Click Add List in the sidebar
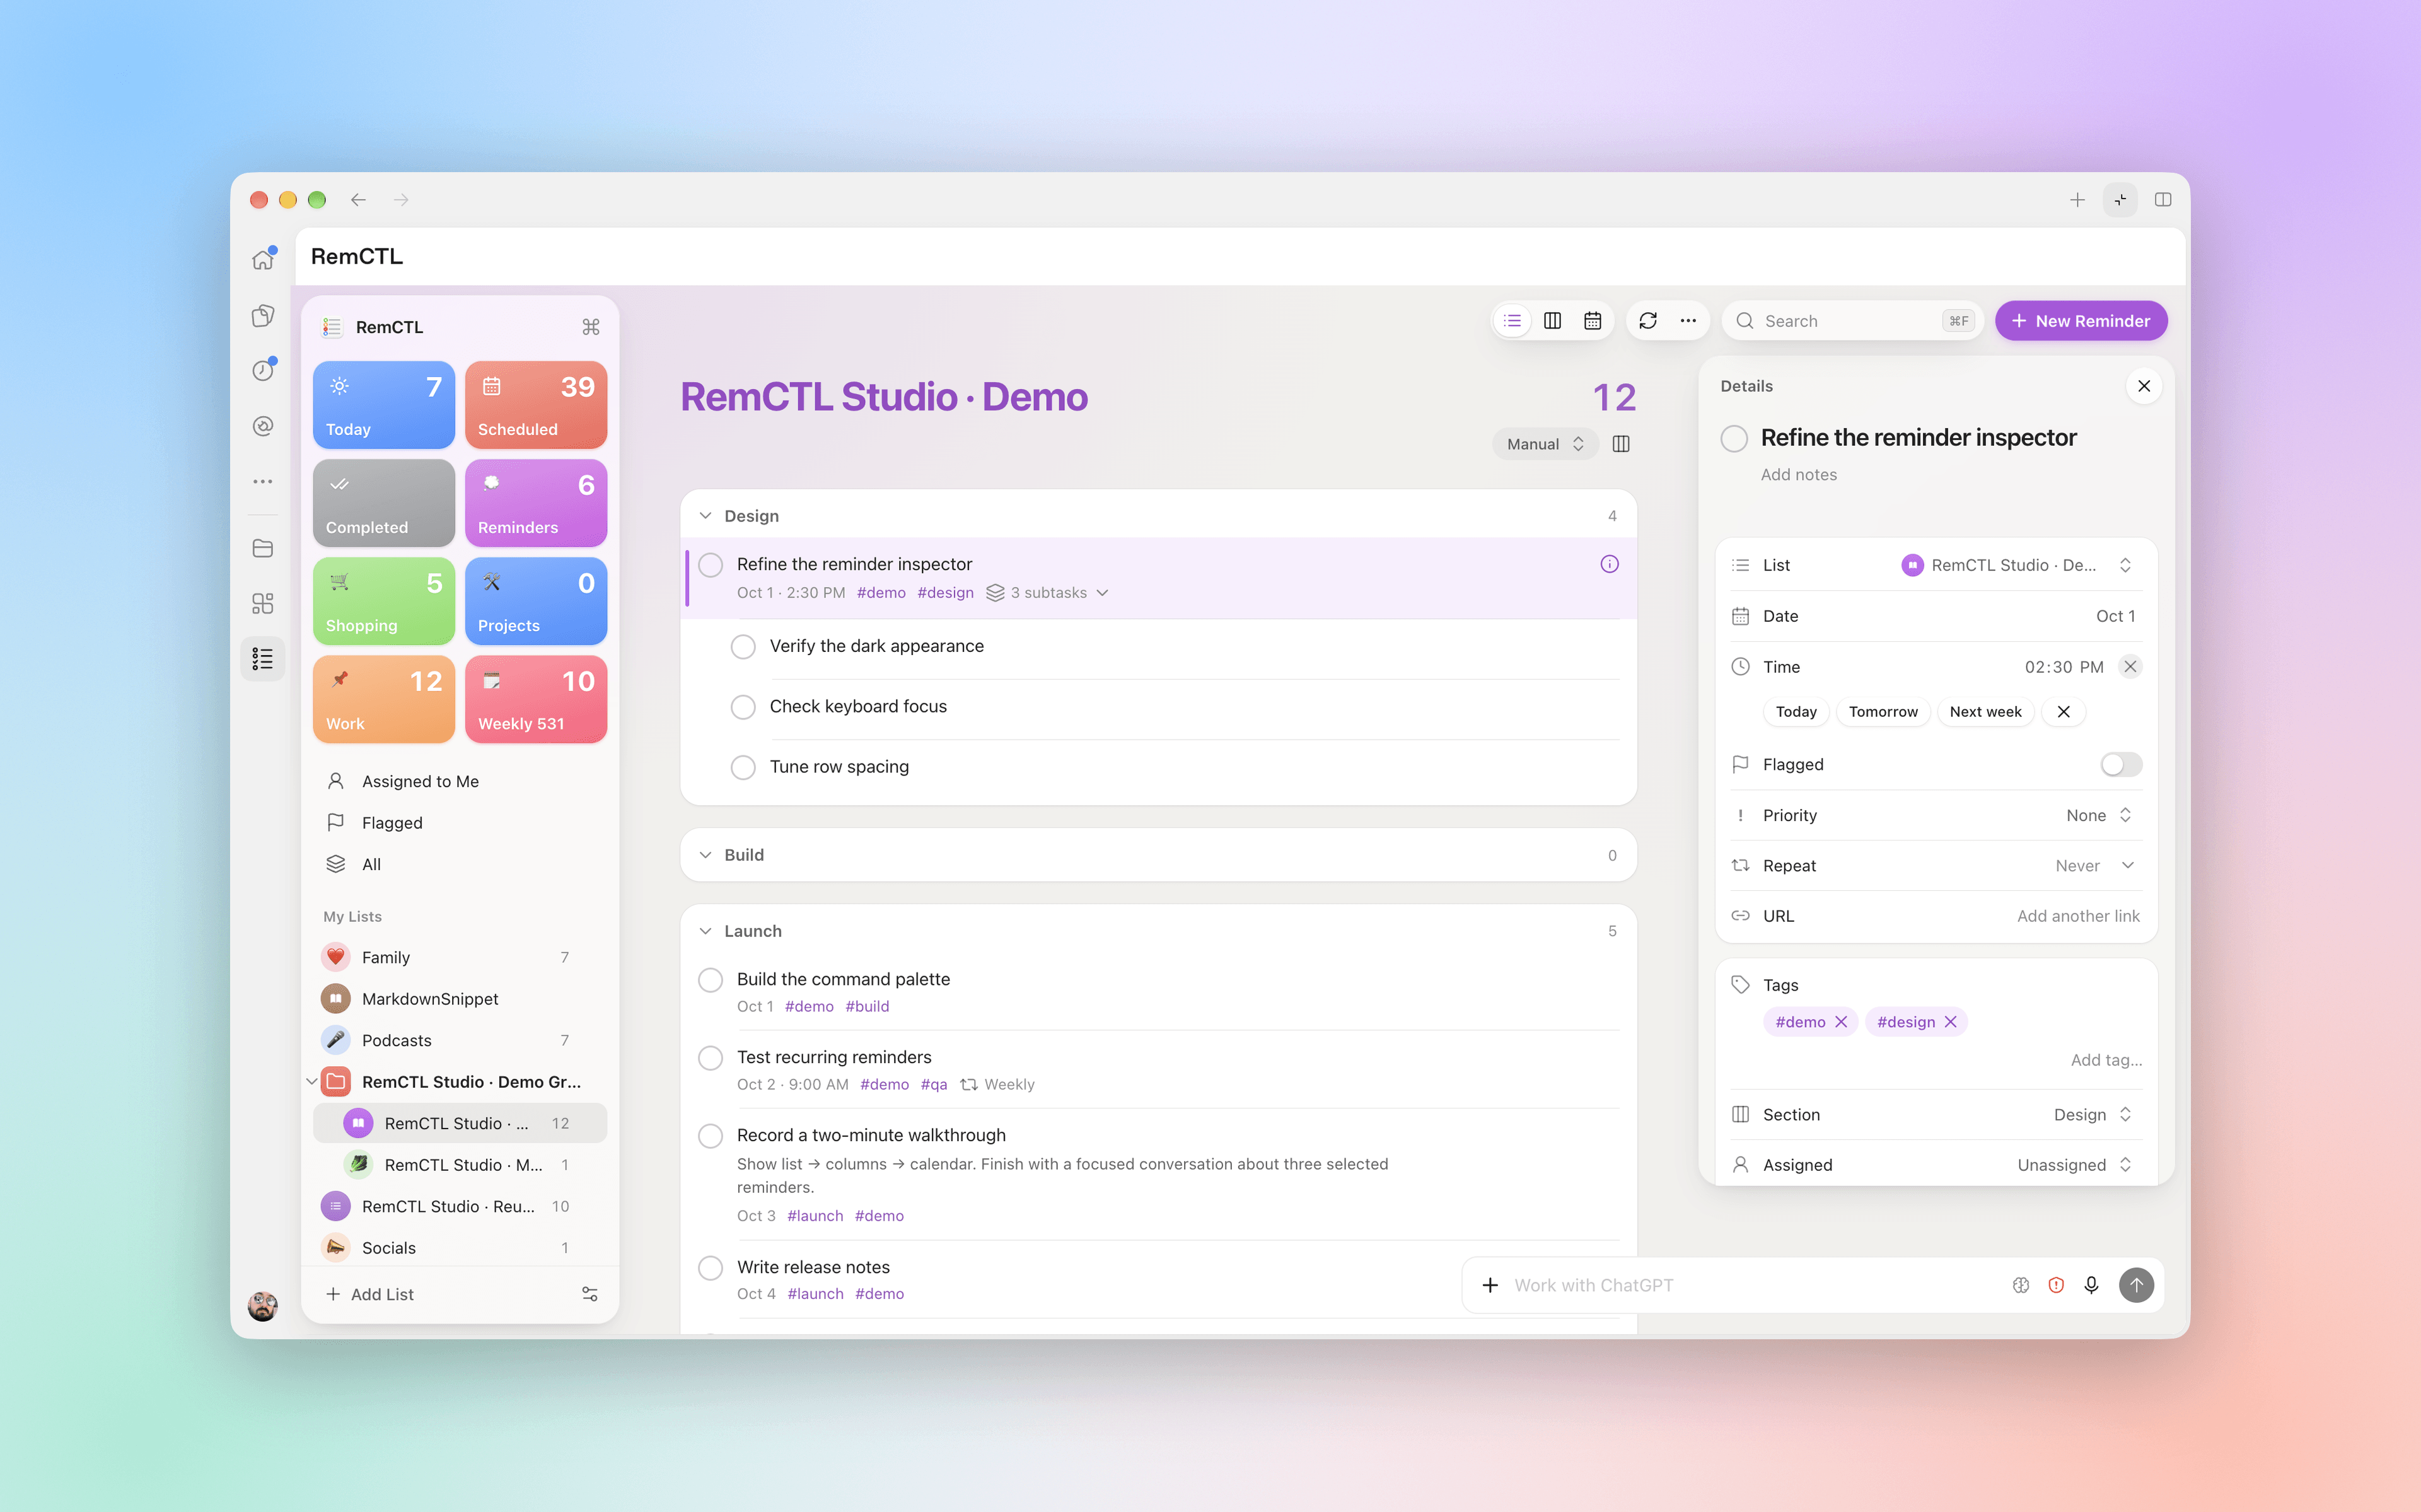The height and width of the screenshot is (1512, 2421). tap(370, 1294)
